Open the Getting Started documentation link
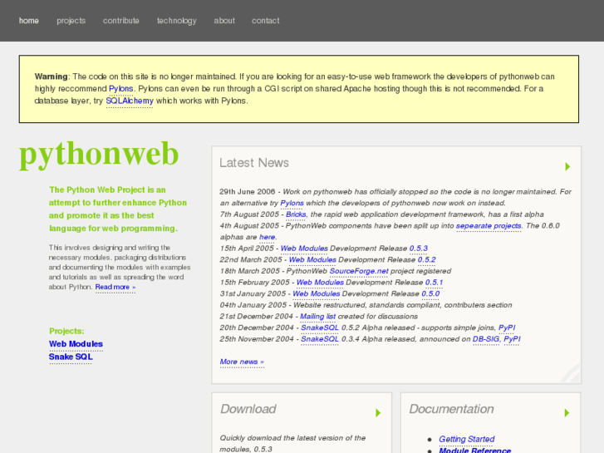The height and width of the screenshot is (453, 604). (467, 439)
